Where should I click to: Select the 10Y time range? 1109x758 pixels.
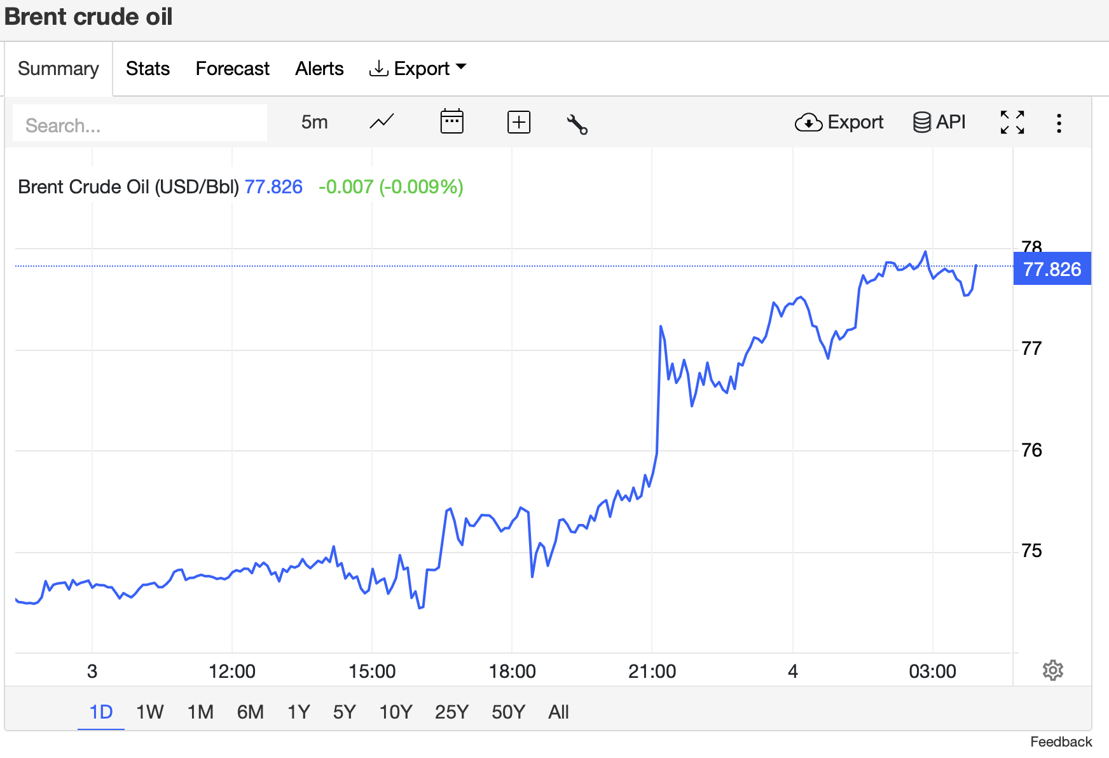(396, 712)
